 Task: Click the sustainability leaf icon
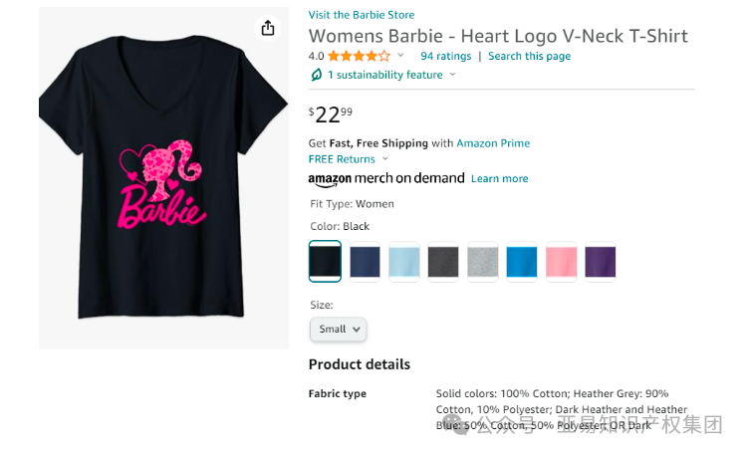(x=317, y=75)
